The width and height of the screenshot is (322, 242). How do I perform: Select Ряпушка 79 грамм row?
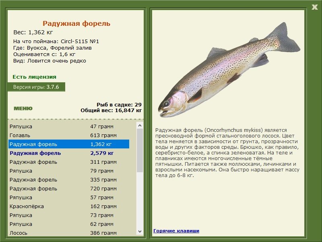pyautogui.click(x=69, y=171)
